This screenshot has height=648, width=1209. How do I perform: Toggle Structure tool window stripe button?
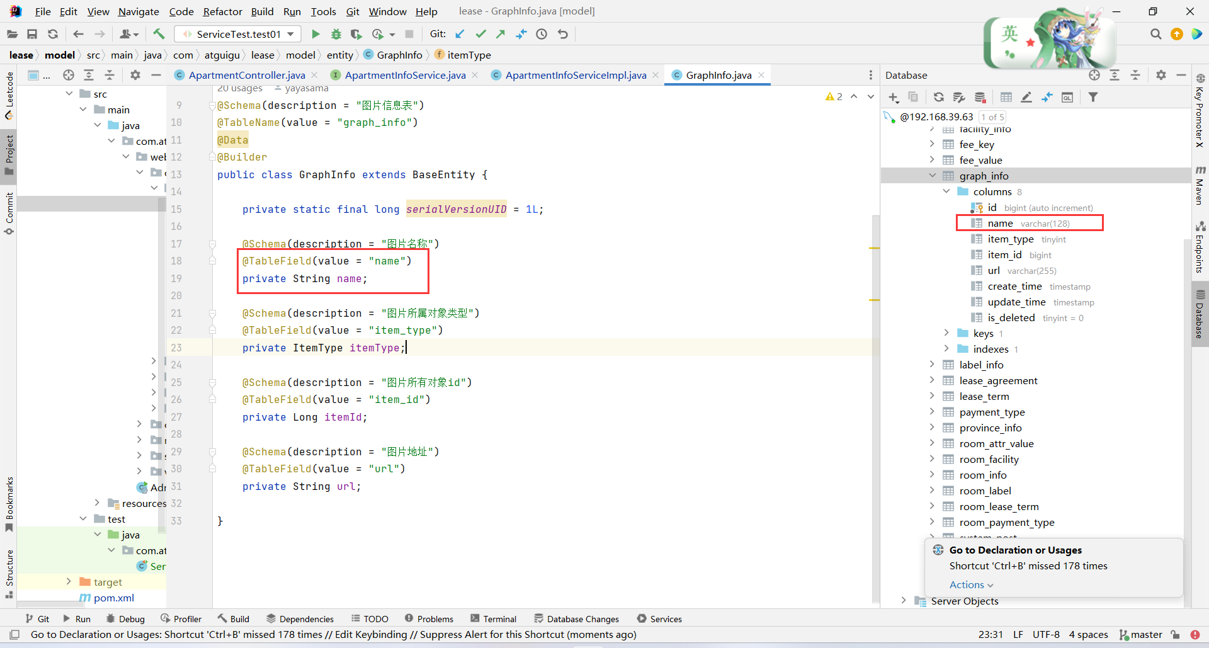click(9, 574)
